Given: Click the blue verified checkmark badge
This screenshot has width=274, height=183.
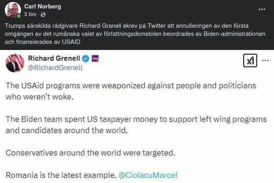Looking at the screenshot, I should tap(86, 59).
